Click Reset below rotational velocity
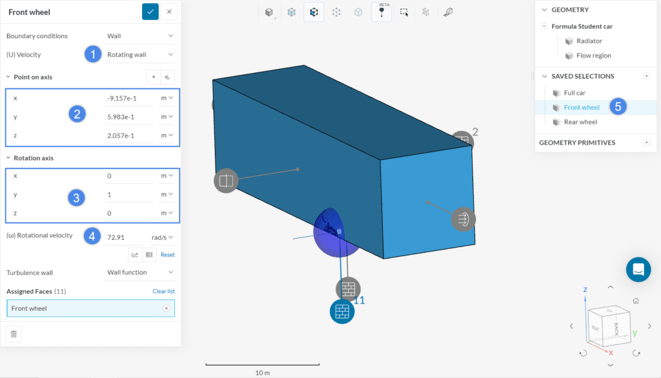This screenshot has height=378, width=661. pyautogui.click(x=168, y=254)
